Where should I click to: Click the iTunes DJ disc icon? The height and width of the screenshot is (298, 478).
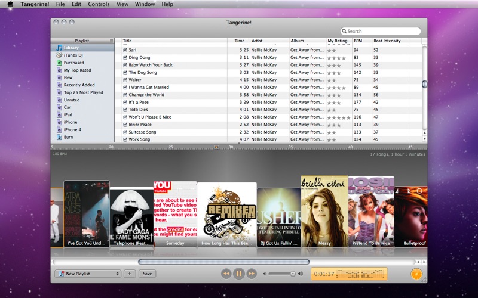[59, 55]
